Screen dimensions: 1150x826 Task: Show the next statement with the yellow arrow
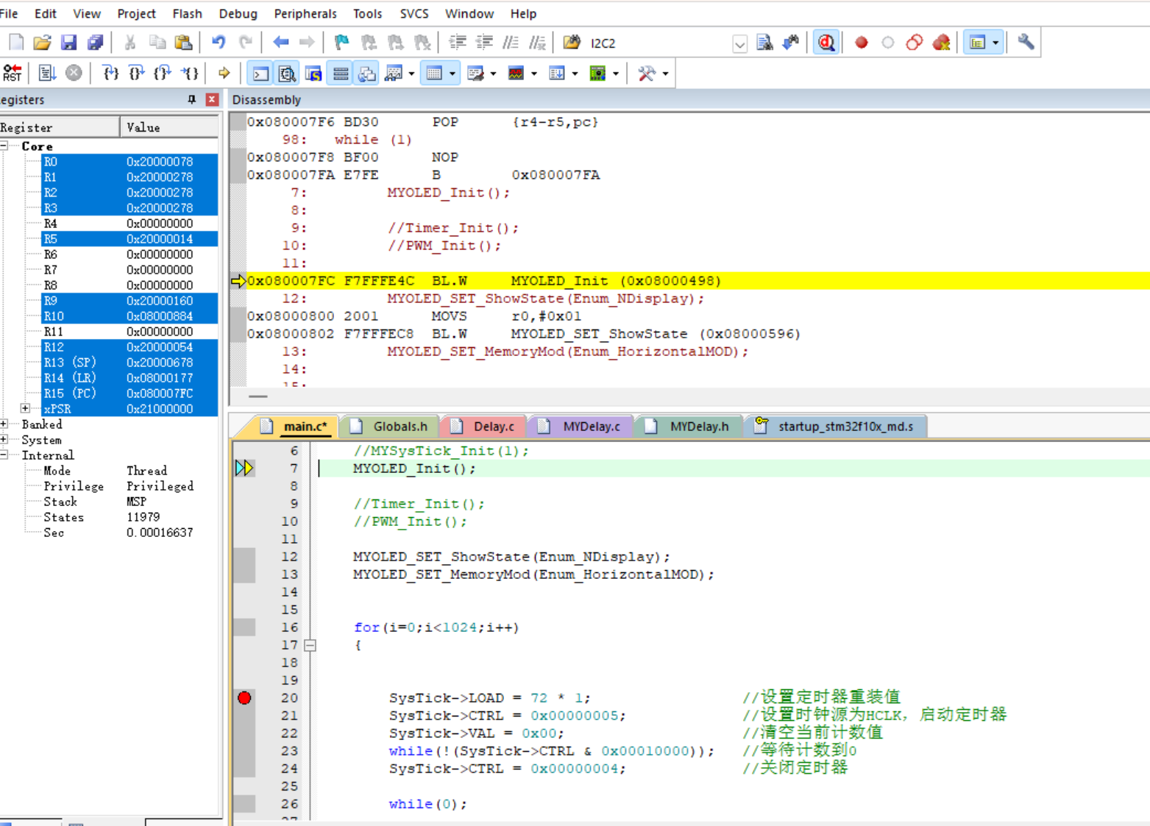[x=224, y=74]
